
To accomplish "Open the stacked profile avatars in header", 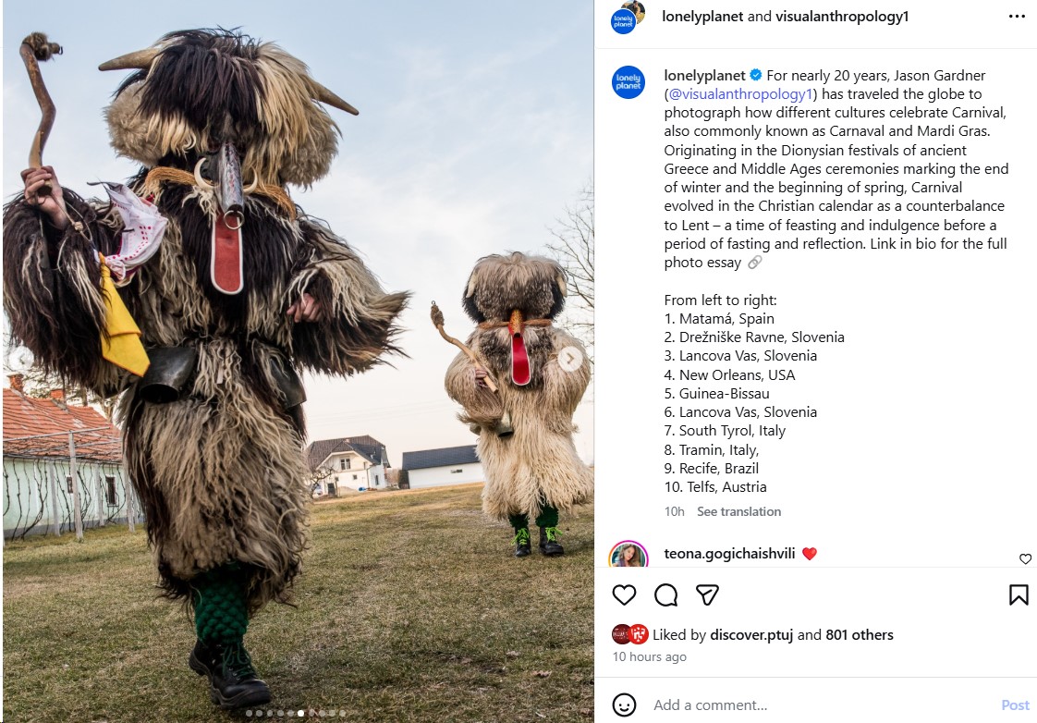I will (627, 18).
